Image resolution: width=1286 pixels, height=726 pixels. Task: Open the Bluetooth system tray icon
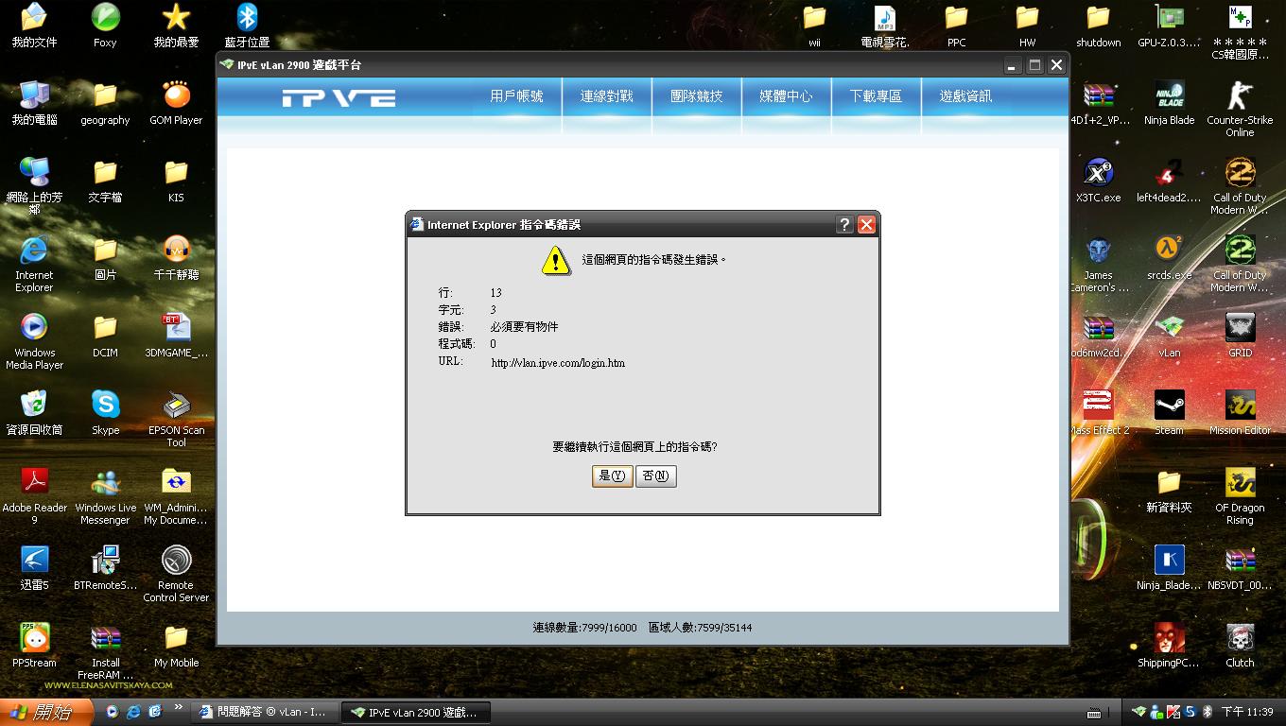coord(1207,712)
